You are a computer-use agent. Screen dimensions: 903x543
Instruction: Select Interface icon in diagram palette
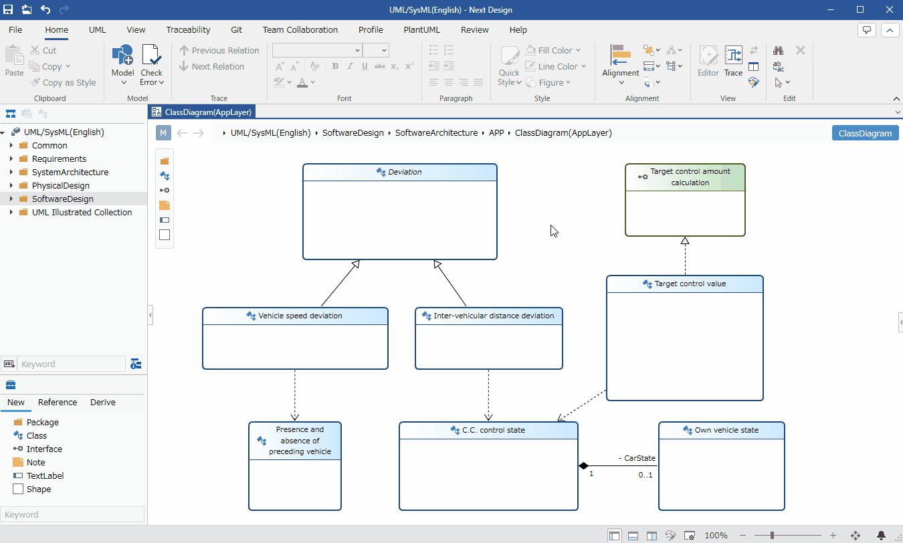165,191
